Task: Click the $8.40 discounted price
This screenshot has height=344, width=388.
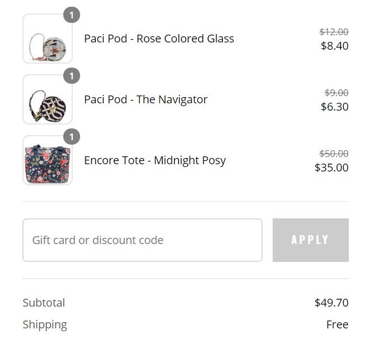Action: 334,46
